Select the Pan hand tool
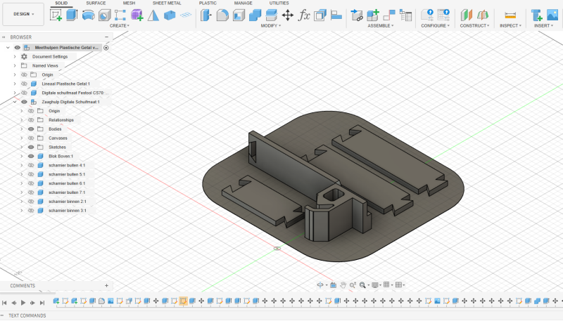The height and width of the screenshot is (321, 563). tap(343, 285)
